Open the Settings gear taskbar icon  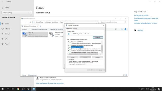pos(28,89)
